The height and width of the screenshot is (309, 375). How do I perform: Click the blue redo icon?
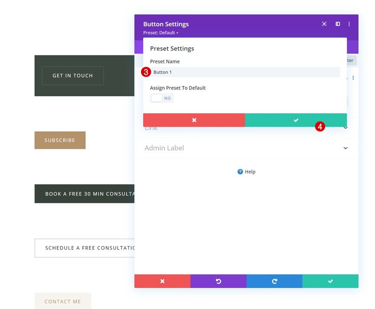[274, 281]
